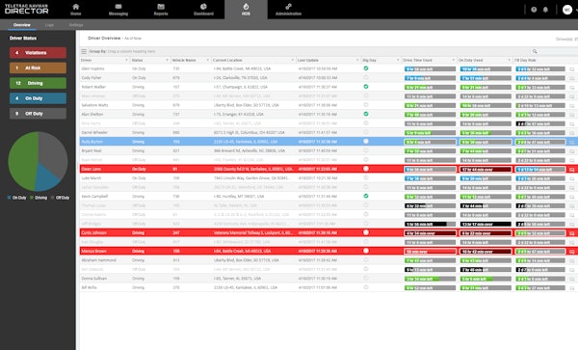Open Administration tools icon
The width and height of the screenshot is (578, 350).
(288, 7)
